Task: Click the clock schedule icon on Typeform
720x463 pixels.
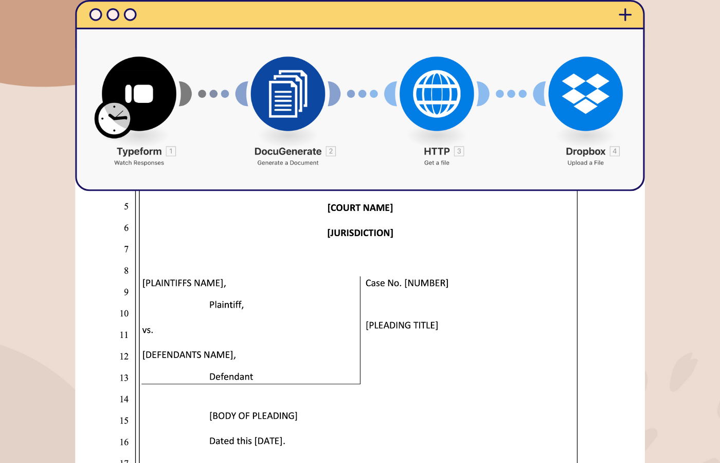Action: pyautogui.click(x=113, y=119)
